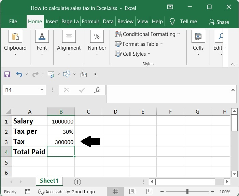Select the Normal view button
Screen dimensions: 239x196
coord(115,192)
